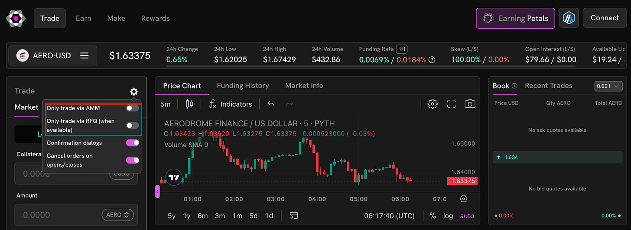Disable Cancel orders on opens/closes switch
The height and width of the screenshot is (230, 631).
pos(132,160)
